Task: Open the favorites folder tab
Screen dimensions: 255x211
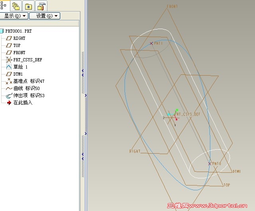Action: (28, 6)
